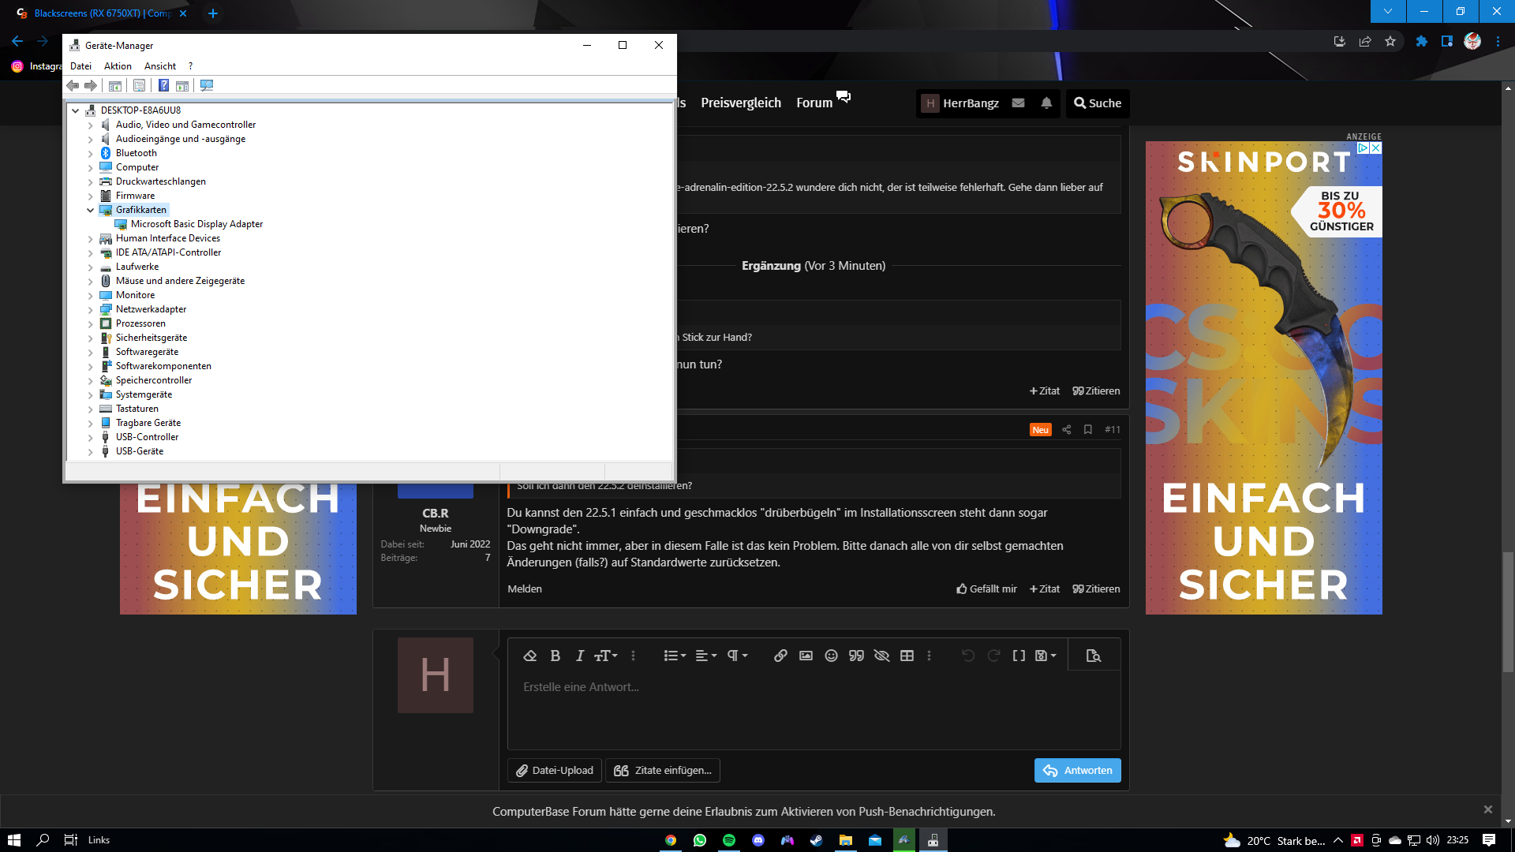Insert a quote block in the editor

(856, 656)
